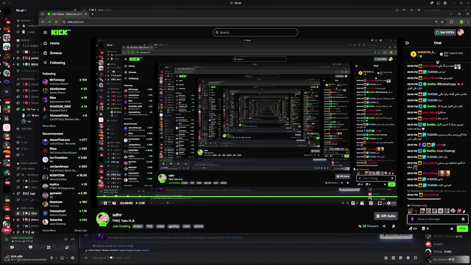Image resolution: width=471 pixels, height=265 pixels.
Task: Share the odhr stream
Action: click(384, 226)
